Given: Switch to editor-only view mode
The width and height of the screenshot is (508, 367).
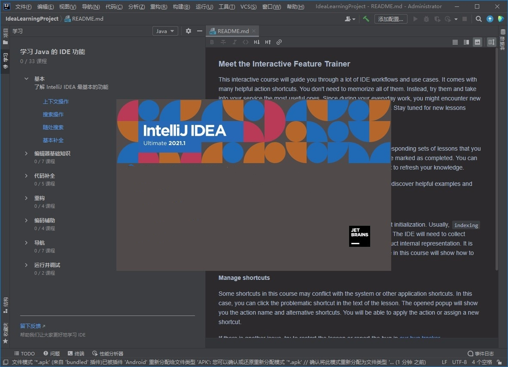Looking at the screenshot, I should point(455,42).
